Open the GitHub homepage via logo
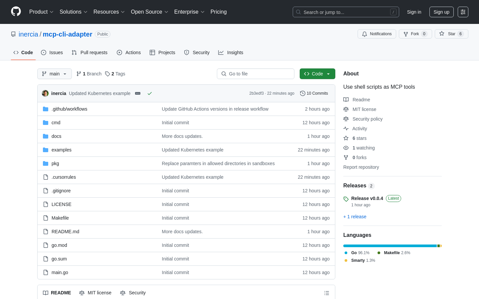479x299 pixels. (16, 12)
